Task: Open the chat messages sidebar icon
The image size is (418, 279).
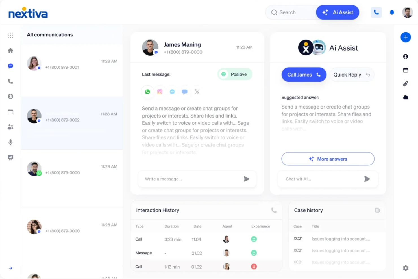Action: coord(10,66)
